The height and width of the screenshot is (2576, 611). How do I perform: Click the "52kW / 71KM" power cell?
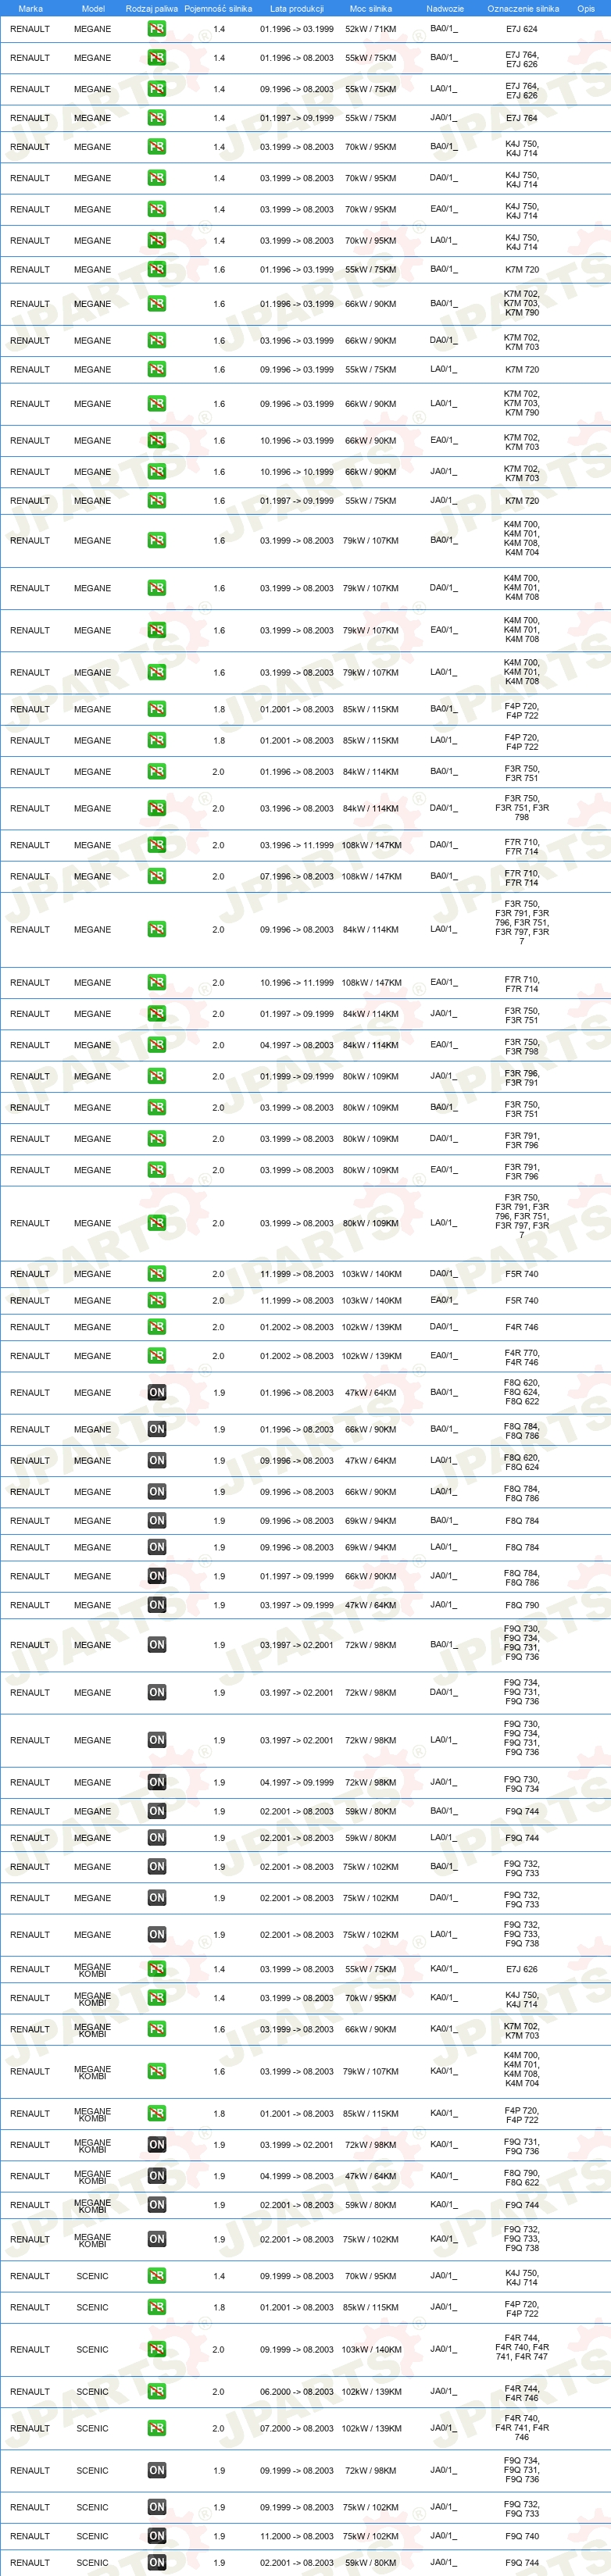click(371, 29)
